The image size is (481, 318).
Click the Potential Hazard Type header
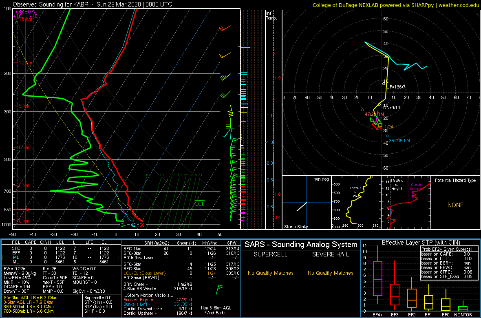pyautogui.click(x=455, y=180)
